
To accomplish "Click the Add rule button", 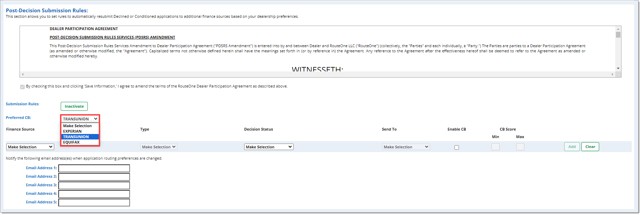I will pos(572,147).
